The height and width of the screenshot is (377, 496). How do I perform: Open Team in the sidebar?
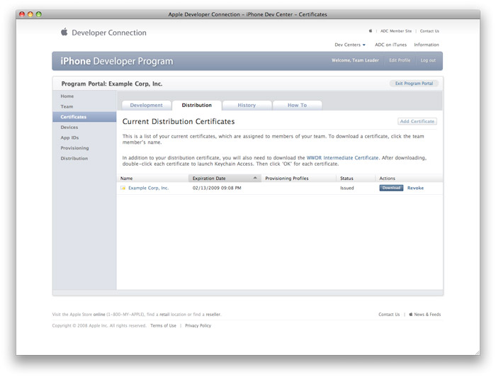tap(67, 106)
